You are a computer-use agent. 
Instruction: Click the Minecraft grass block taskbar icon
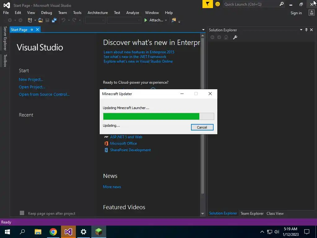(x=99, y=232)
